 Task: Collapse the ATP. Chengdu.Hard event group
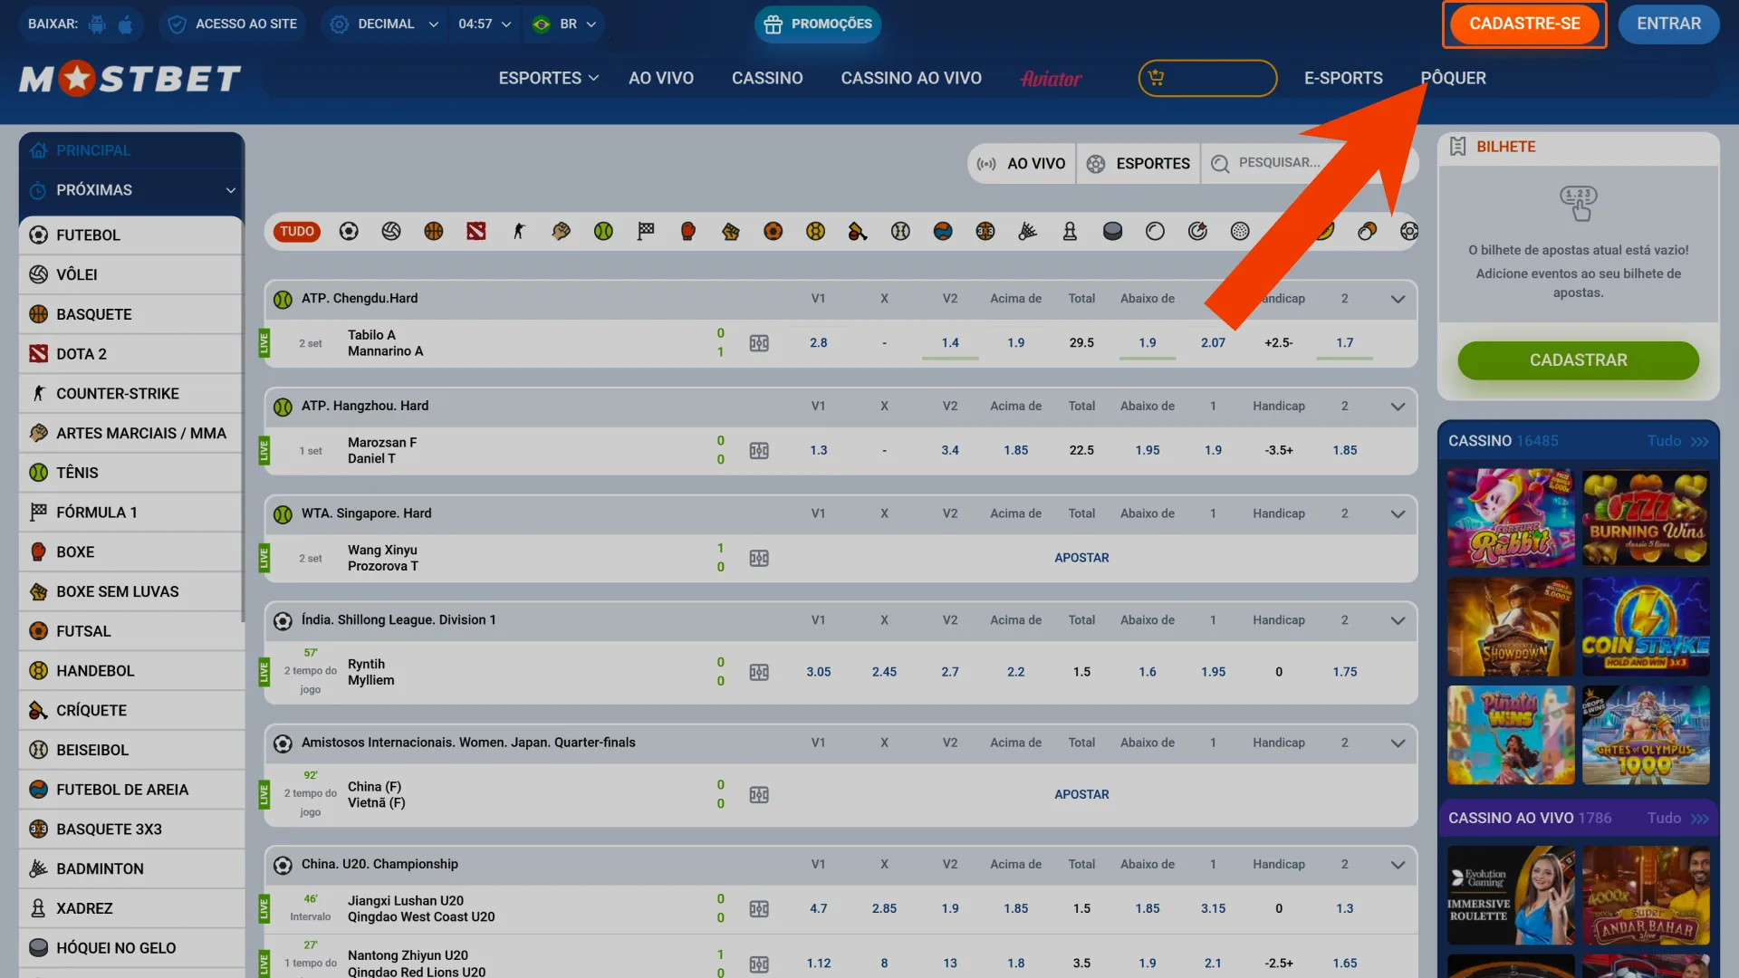pos(1398,299)
